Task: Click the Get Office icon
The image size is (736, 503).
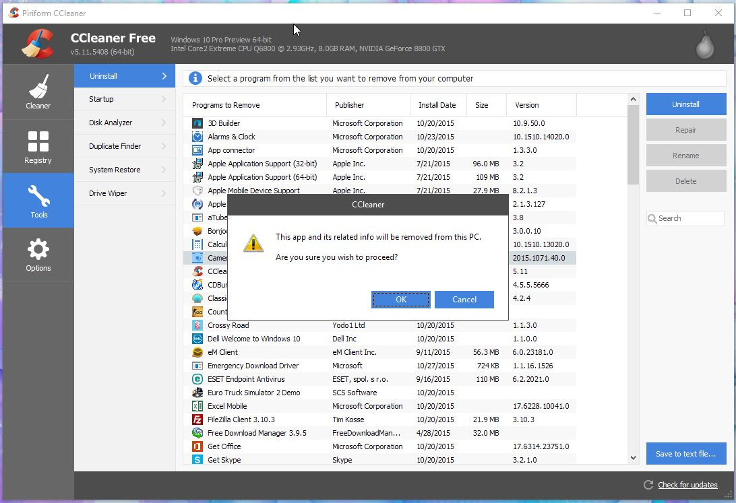Action: (x=197, y=446)
